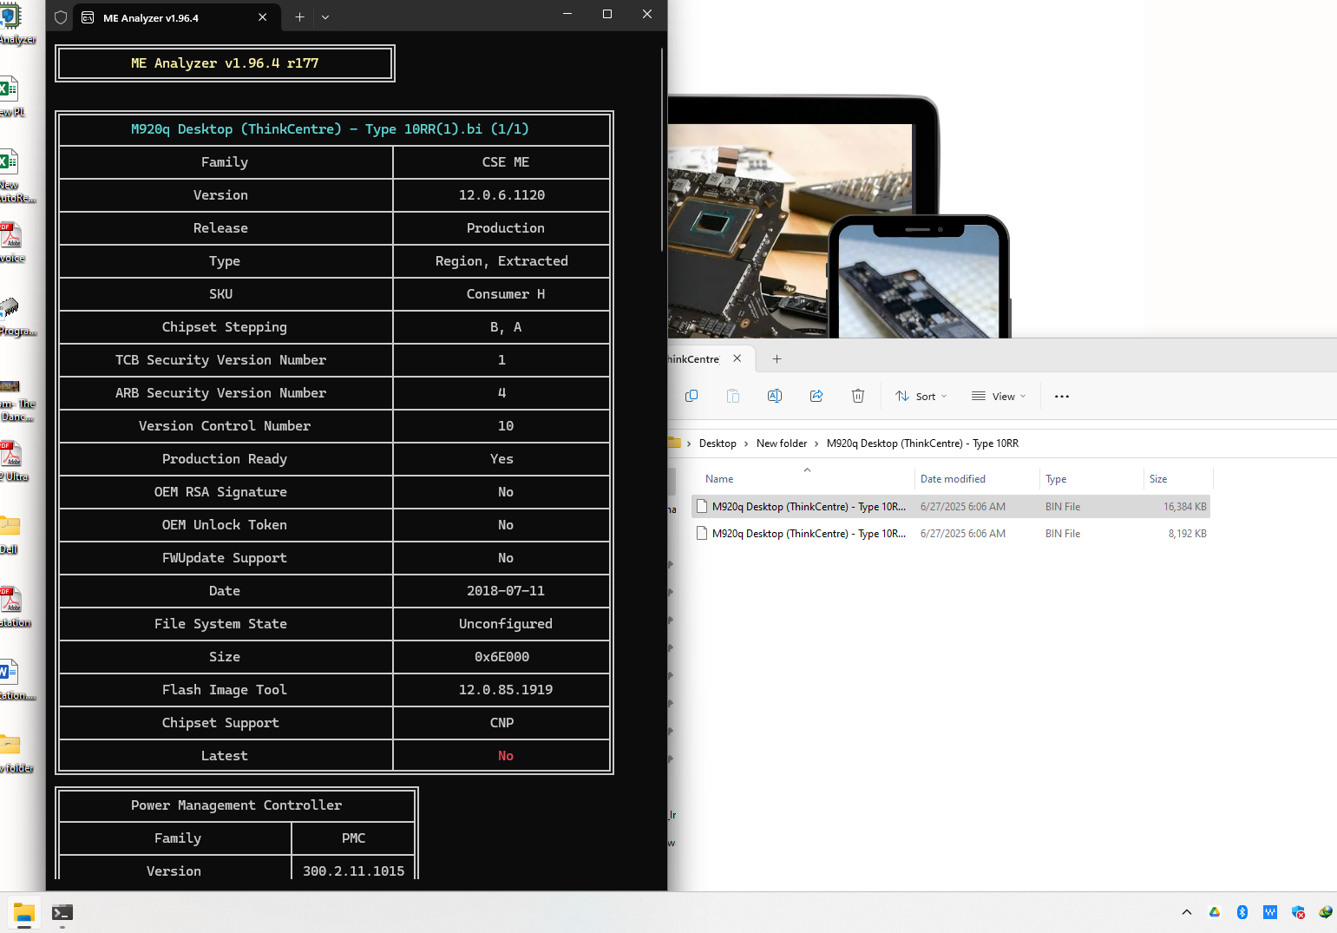
Task: Click the Paste icon in File Explorer toolbar
Action: point(733,396)
